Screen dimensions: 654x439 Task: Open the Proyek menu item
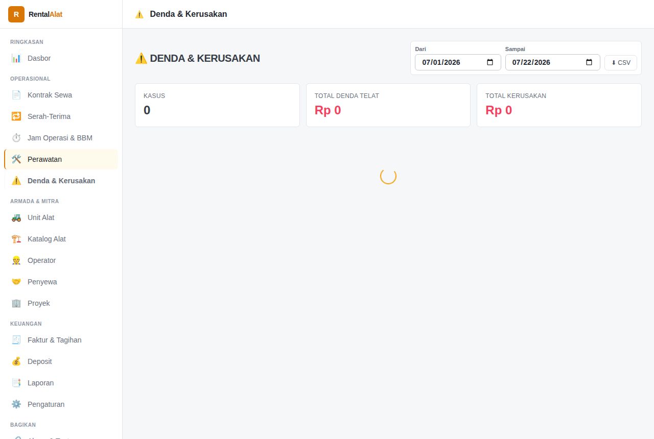[x=61, y=303]
